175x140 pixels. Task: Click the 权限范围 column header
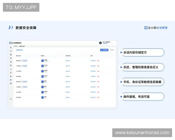[68, 56]
